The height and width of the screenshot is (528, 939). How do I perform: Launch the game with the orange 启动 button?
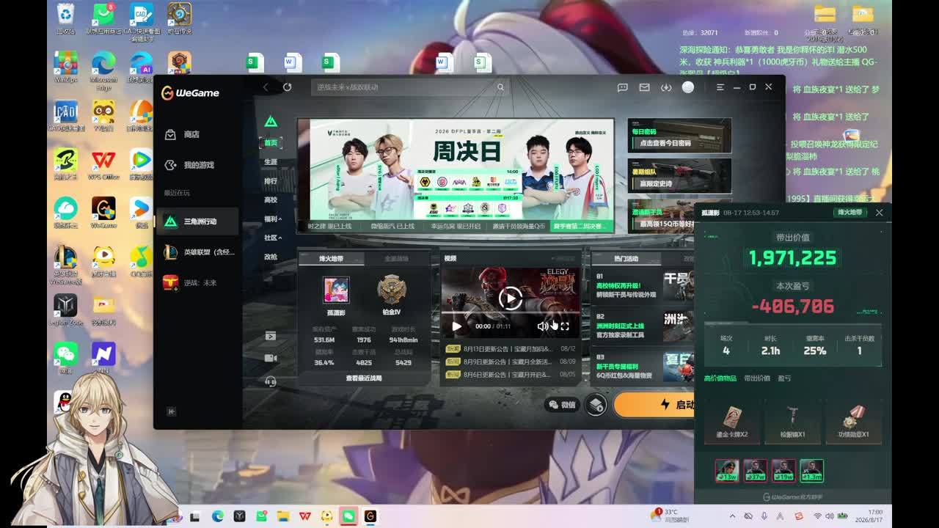click(x=654, y=405)
